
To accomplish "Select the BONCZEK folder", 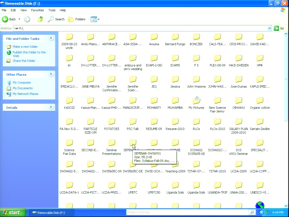I will tap(196, 40).
